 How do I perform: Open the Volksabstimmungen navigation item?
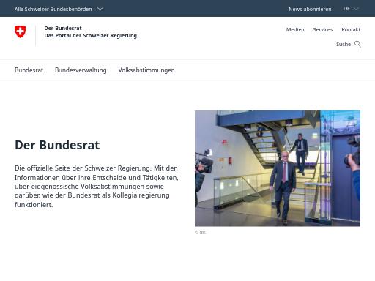click(146, 70)
